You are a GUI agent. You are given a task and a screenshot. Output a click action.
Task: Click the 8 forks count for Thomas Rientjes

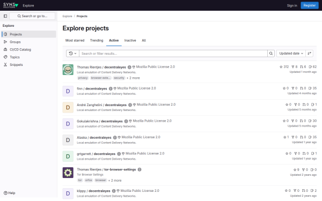tap(295, 67)
